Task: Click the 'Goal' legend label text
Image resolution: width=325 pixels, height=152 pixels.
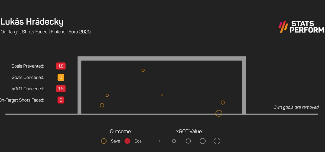Action: click(x=138, y=141)
